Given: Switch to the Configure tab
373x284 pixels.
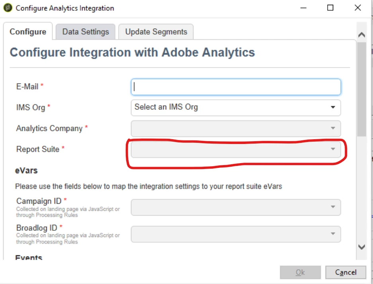Looking at the screenshot, I should click(28, 32).
